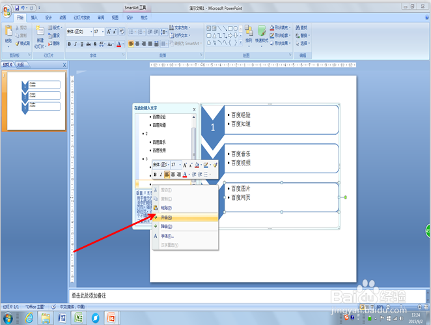
Task: Click the Paste (粘贴) icon in ribbon
Action: pos(8,31)
